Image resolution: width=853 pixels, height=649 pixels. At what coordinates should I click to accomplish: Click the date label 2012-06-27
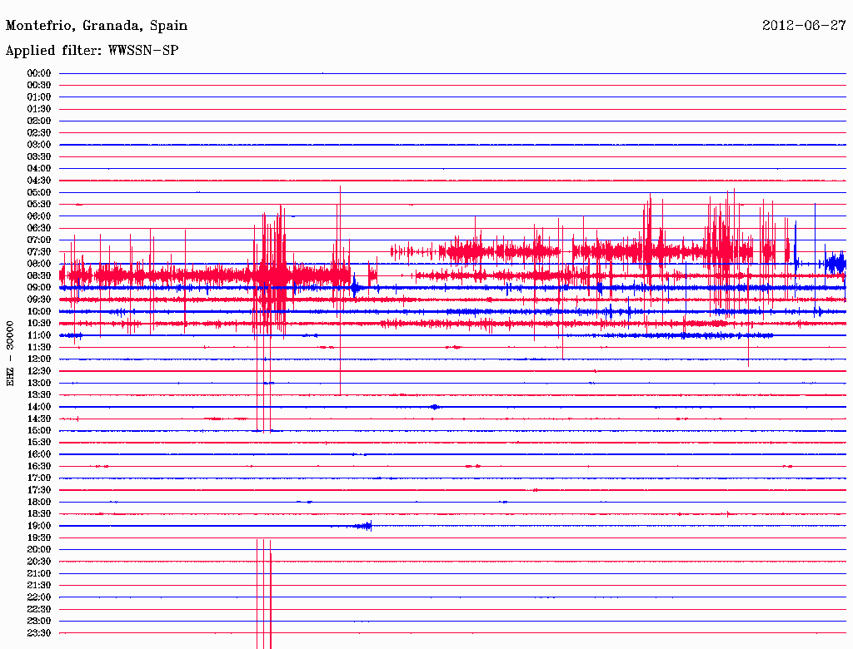click(x=804, y=26)
